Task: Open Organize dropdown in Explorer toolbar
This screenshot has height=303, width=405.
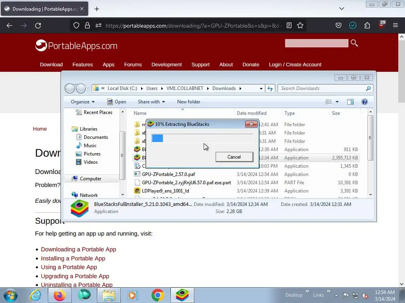Action: [x=83, y=102]
